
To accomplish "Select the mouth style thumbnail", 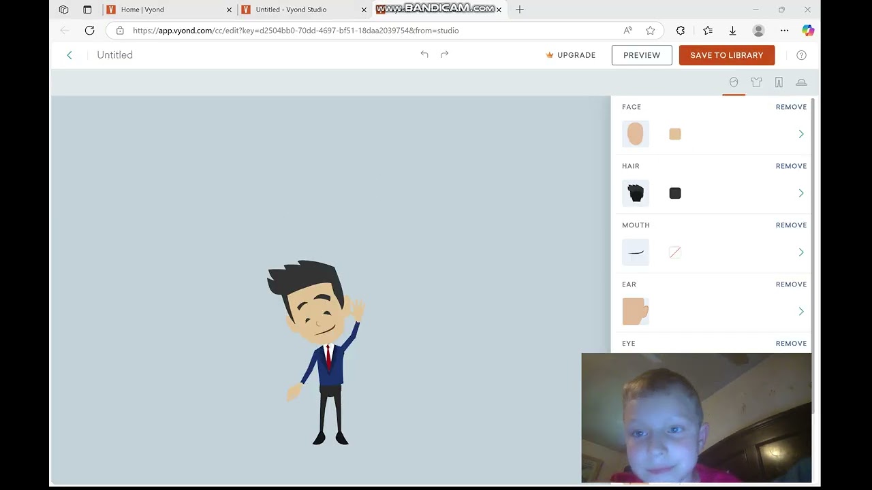I will click(636, 252).
